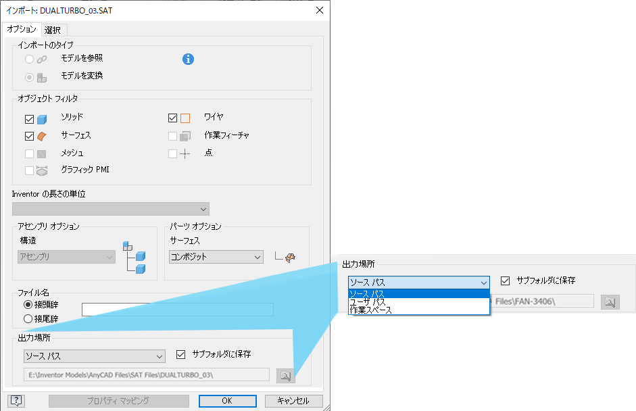Click the file name prefix text field
The height and width of the screenshot is (411, 636).
pyautogui.click(x=178, y=310)
